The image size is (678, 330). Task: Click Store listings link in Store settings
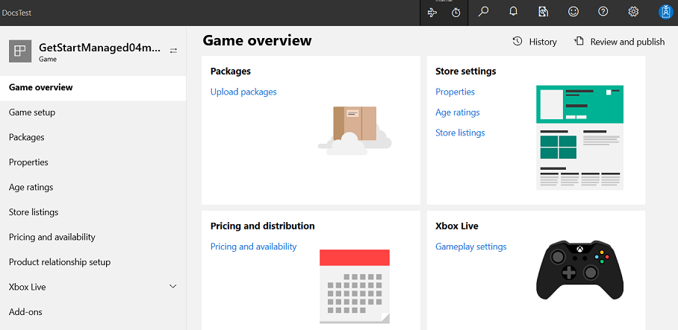(460, 133)
